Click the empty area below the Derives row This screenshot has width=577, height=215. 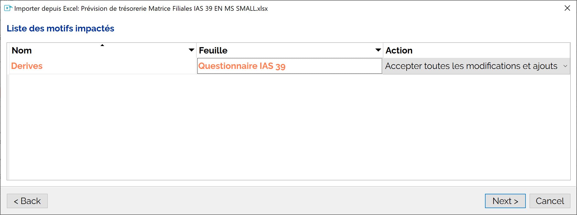point(289,127)
